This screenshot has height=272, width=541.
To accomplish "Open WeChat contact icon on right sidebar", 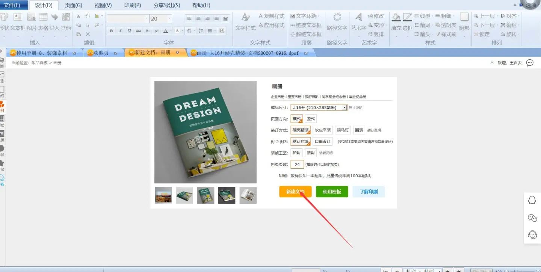I will (x=532, y=218).
